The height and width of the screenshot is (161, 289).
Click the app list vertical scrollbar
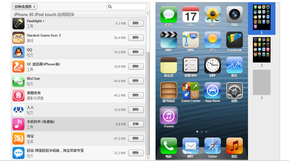click(x=148, y=104)
